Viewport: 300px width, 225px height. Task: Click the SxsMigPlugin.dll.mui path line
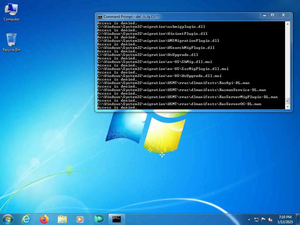(x=163, y=69)
